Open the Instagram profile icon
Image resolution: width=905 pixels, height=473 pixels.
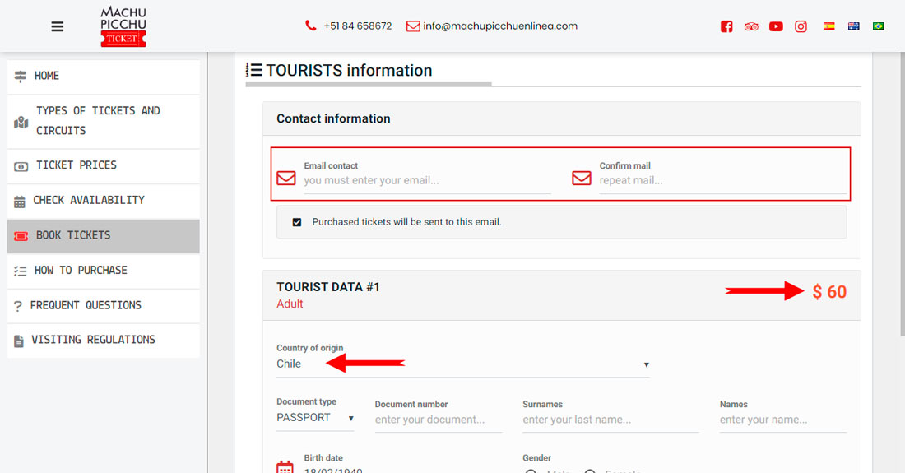801,26
